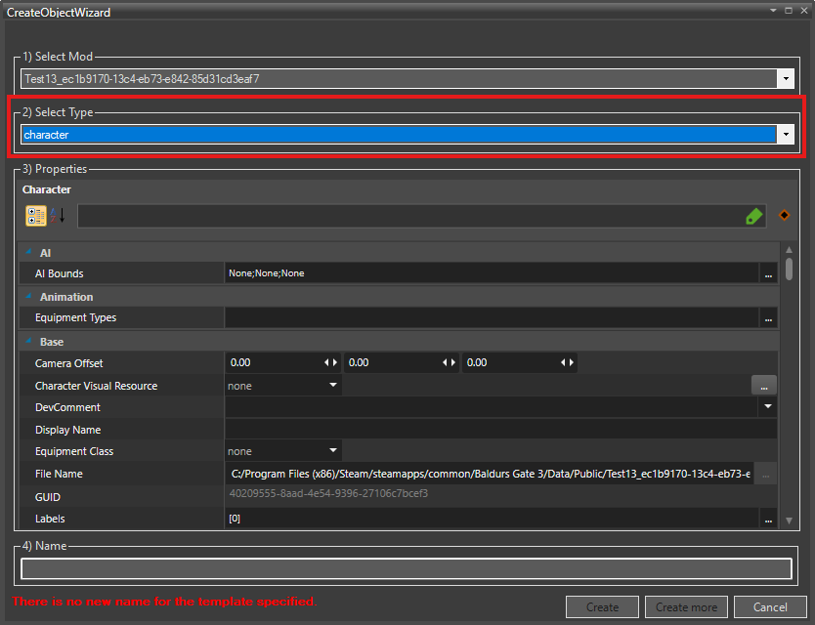This screenshot has height=625, width=815.
Task: Click the green tag icon in search bar
Action: click(754, 216)
